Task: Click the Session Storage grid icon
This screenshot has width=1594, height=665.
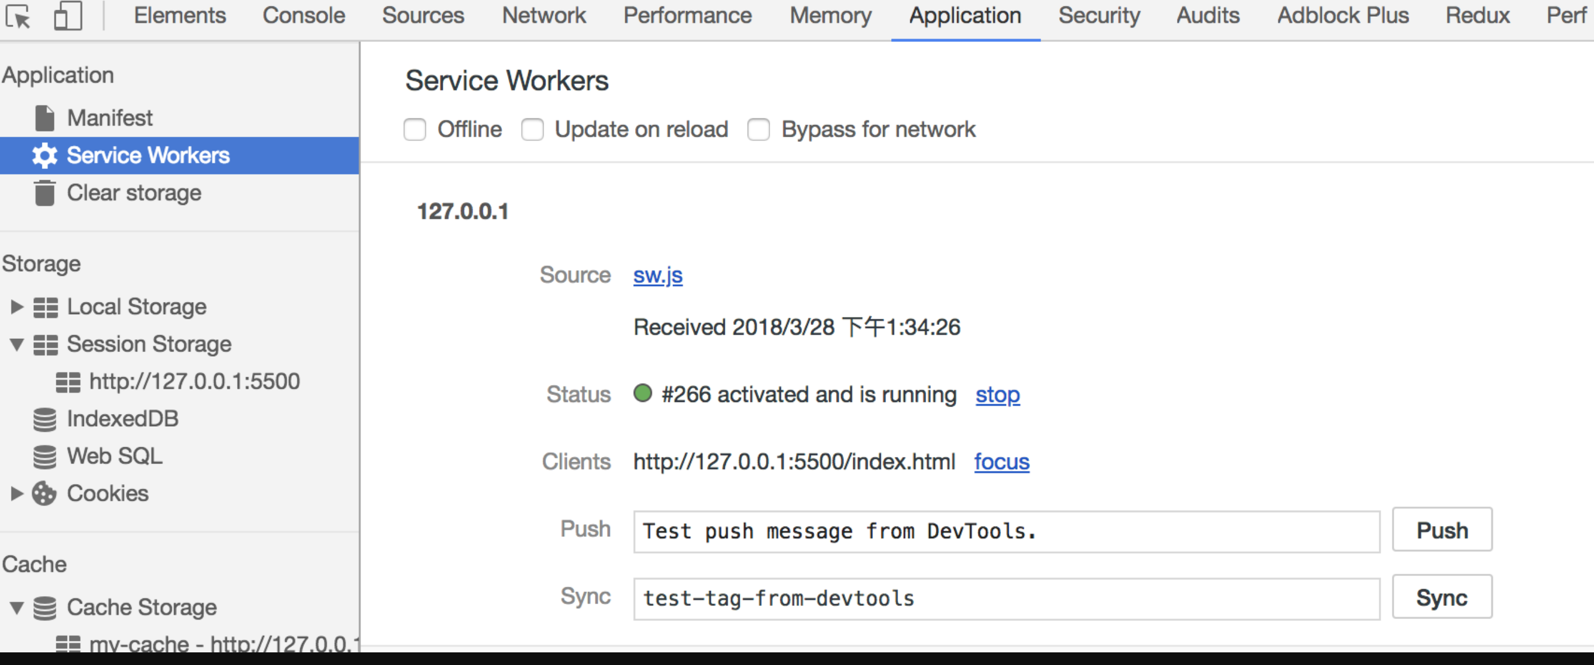Action: tap(45, 345)
